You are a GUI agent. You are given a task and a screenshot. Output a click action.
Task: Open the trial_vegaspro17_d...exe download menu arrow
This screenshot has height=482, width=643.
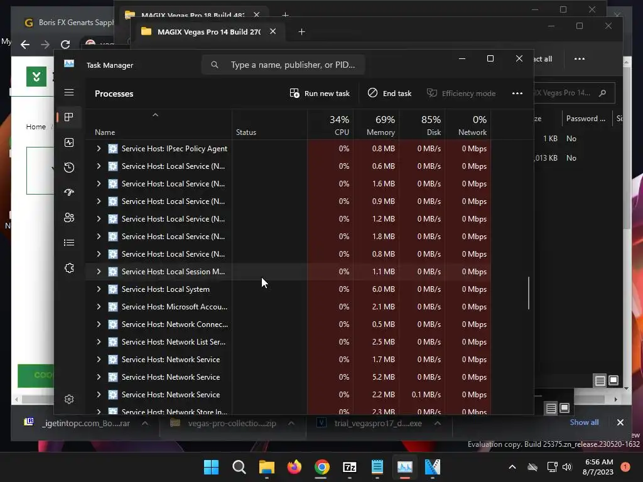[x=438, y=423]
